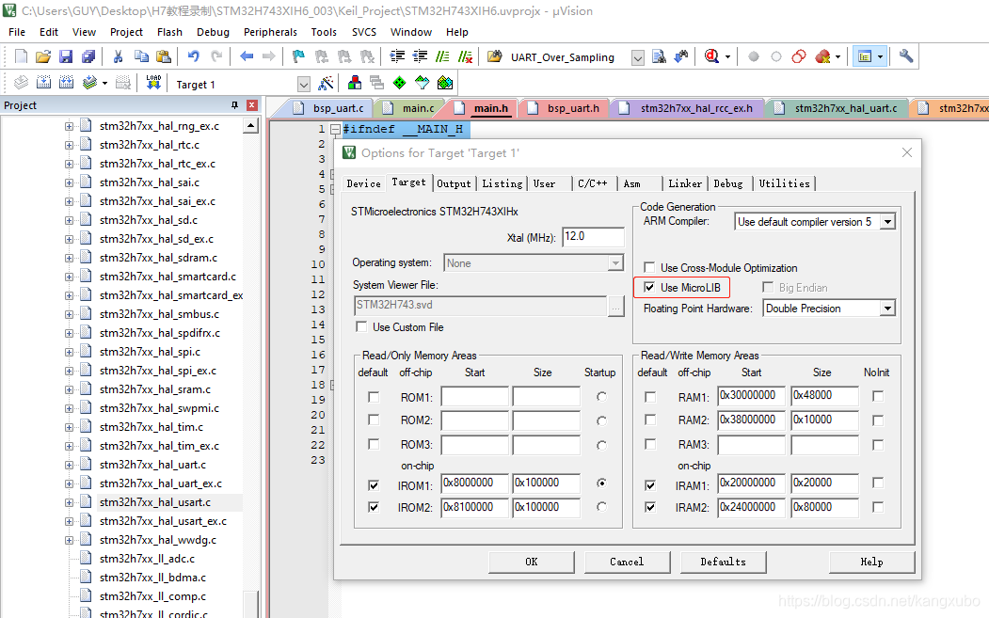
Task: Switch to the Debug options tab
Action: 728,183
